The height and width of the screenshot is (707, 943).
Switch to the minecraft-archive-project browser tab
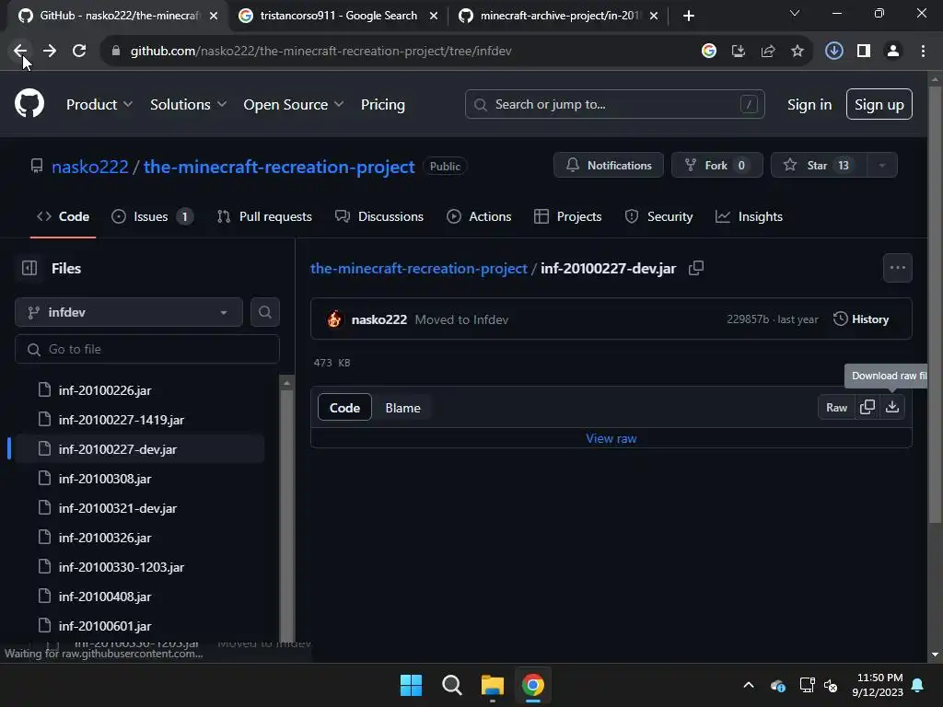(559, 16)
